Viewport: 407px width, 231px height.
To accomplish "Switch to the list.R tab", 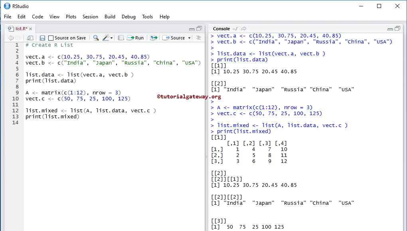I will click(21, 28).
